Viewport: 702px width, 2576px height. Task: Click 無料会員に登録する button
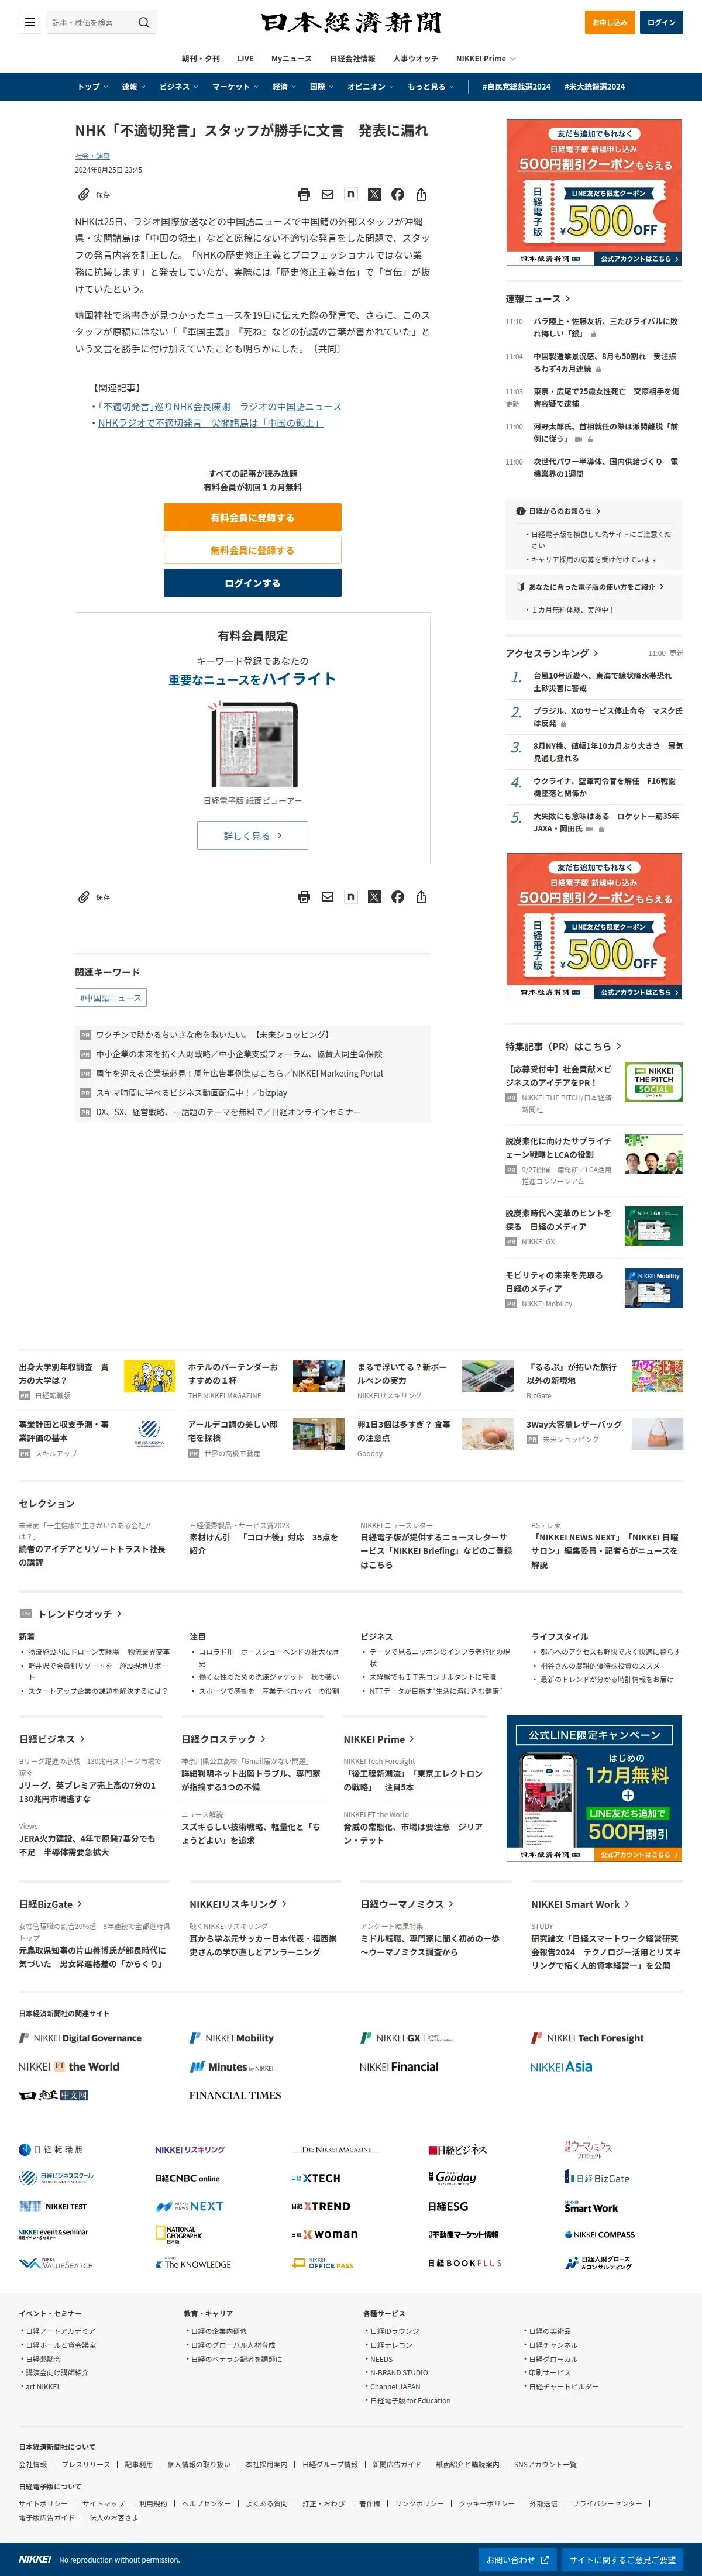point(252,550)
